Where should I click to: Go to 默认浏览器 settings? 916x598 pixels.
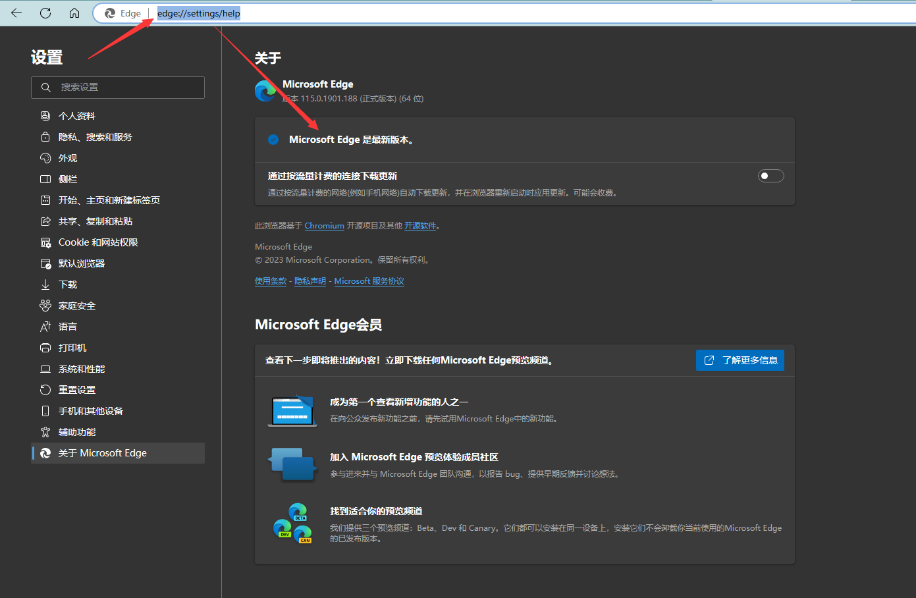coord(118,263)
